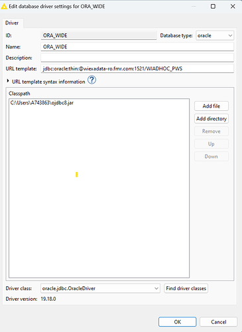The height and width of the screenshot is (332, 242).
Task: Click the Up button
Action: click(212, 144)
